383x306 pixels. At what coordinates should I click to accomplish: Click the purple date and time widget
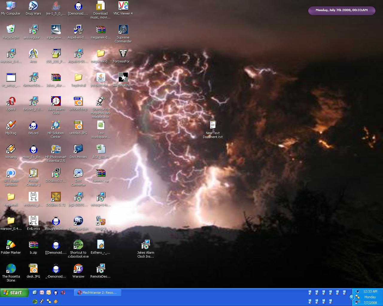[341, 10]
